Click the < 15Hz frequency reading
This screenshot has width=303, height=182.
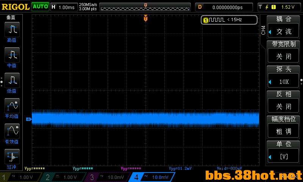tap(234, 20)
